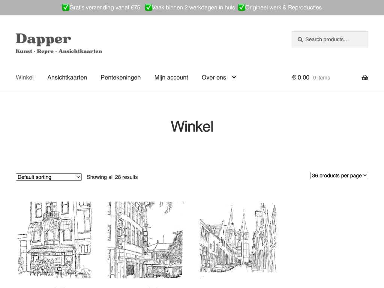
Task: Click the Origineel werk checkmark icon
Action: pos(241,7)
